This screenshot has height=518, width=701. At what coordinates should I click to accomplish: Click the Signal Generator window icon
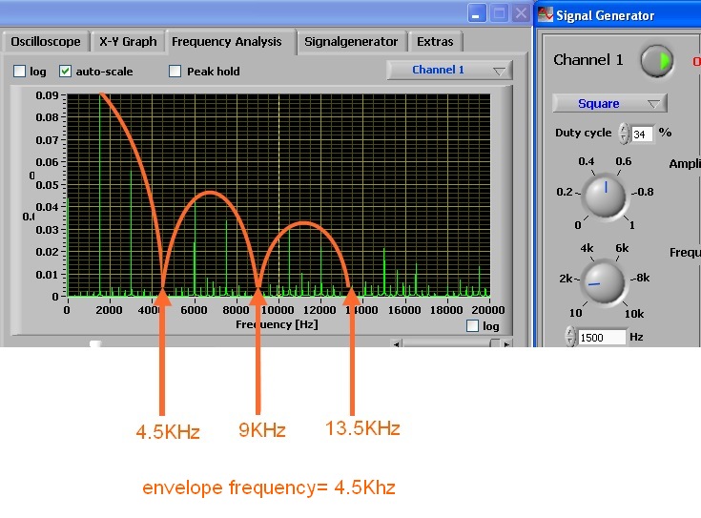click(x=546, y=14)
